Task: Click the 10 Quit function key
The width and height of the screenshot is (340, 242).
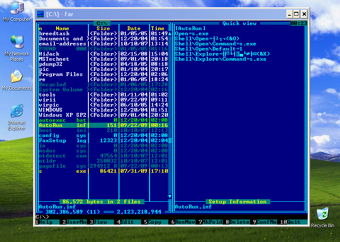Action: [x=294, y=222]
